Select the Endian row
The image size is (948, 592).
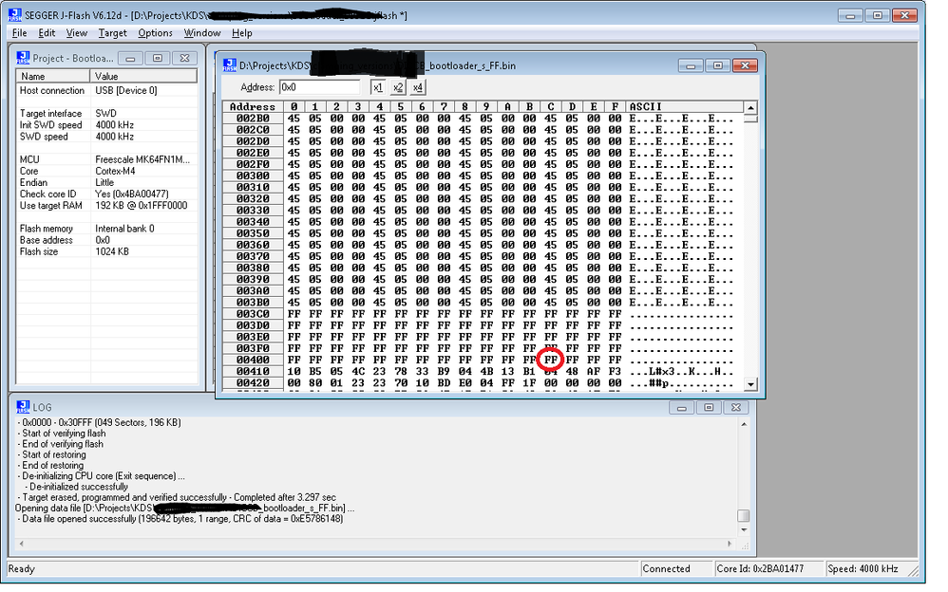pyautogui.click(x=107, y=182)
